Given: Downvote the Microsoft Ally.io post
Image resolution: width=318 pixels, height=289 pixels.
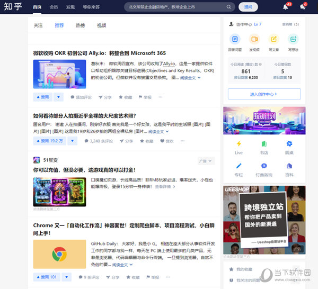Looking at the screenshot, I should point(58,97).
